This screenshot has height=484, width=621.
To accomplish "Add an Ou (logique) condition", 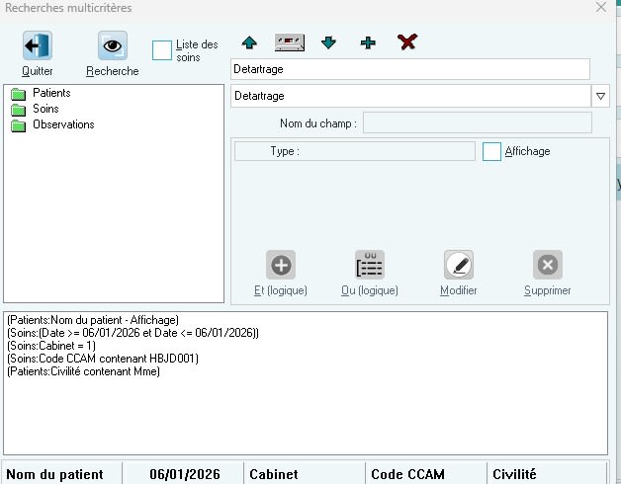I will click(x=370, y=265).
